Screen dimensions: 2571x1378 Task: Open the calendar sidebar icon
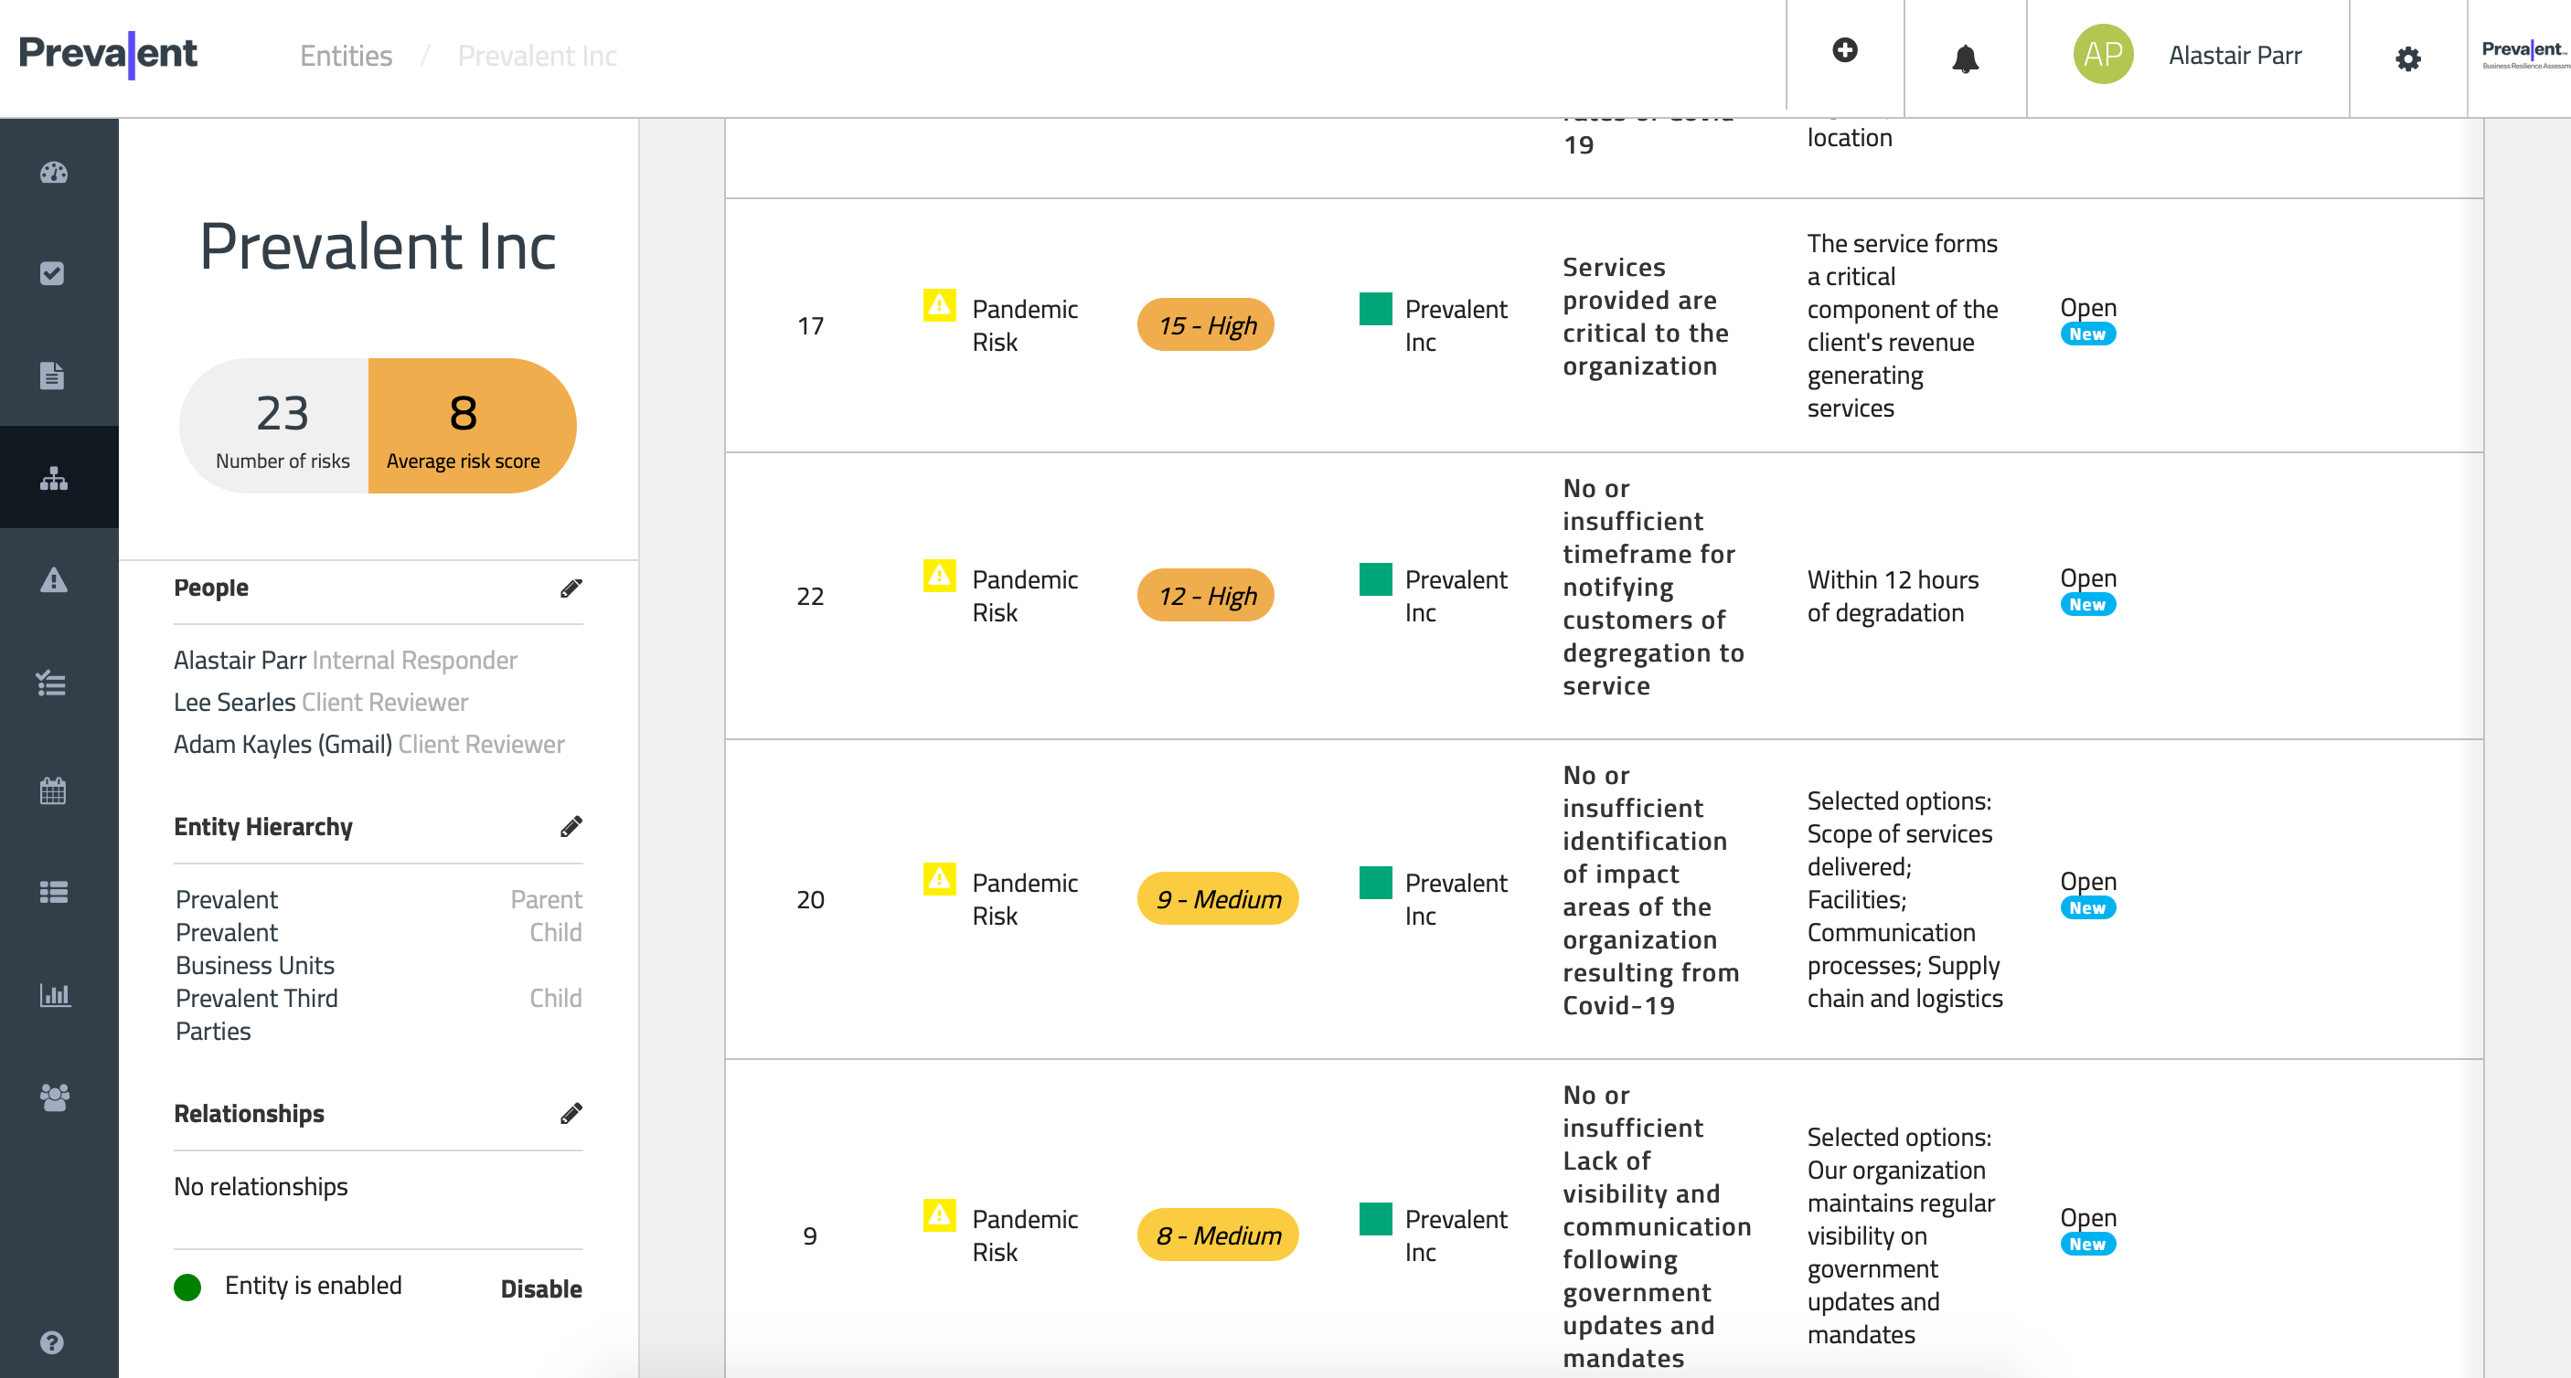tap(54, 791)
